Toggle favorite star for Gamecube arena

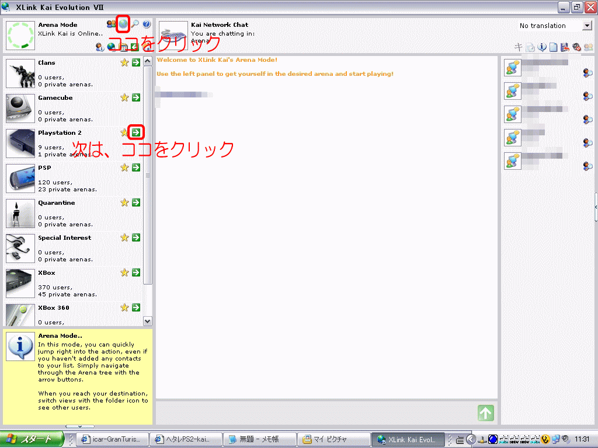[124, 97]
